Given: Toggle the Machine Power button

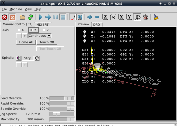Looking at the screenshot, I should (x=12, y=17).
